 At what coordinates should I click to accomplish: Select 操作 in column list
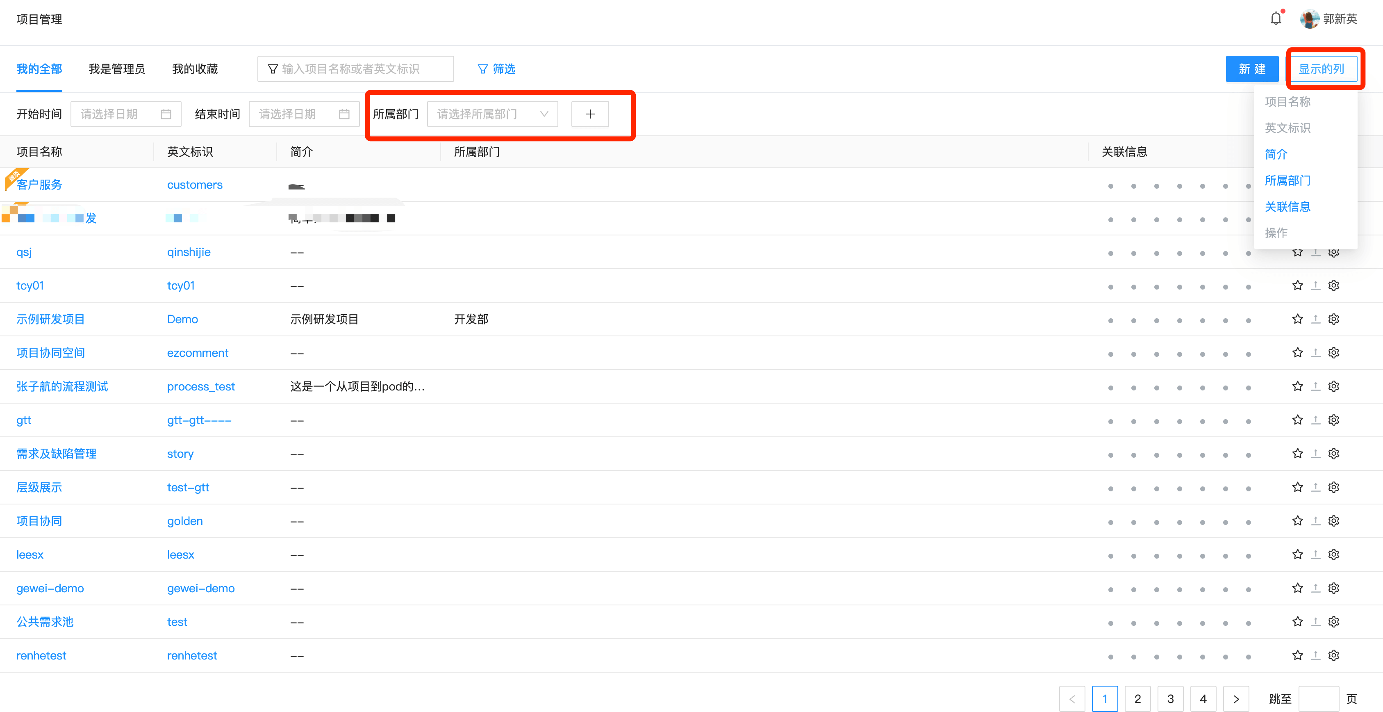coord(1305,233)
